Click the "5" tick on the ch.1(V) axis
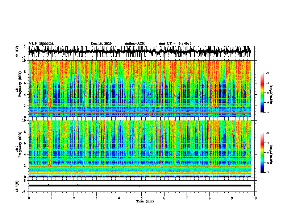The width and height of the screenshot is (287, 222). pyautogui.click(x=25, y=46)
